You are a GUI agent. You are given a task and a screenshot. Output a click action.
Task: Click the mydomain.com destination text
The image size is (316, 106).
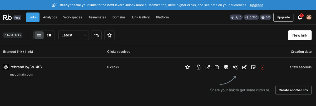coord(22,75)
